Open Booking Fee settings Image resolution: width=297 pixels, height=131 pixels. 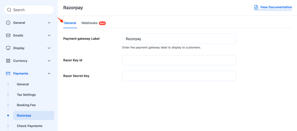(x=26, y=105)
